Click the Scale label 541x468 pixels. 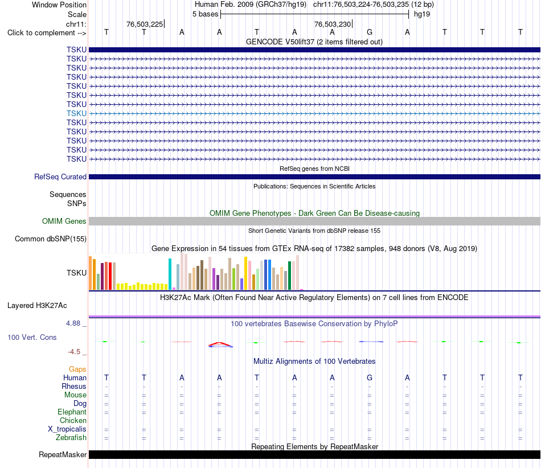[x=77, y=14]
